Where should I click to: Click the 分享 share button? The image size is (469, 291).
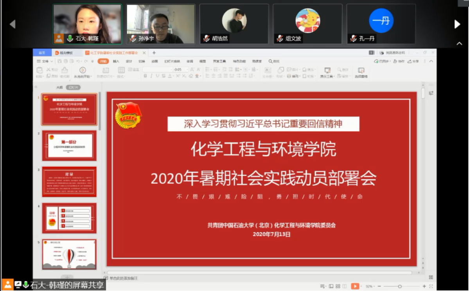pyautogui.click(x=413, y=61)
